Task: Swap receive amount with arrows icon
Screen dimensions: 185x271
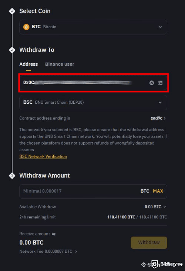Action: 54,234
